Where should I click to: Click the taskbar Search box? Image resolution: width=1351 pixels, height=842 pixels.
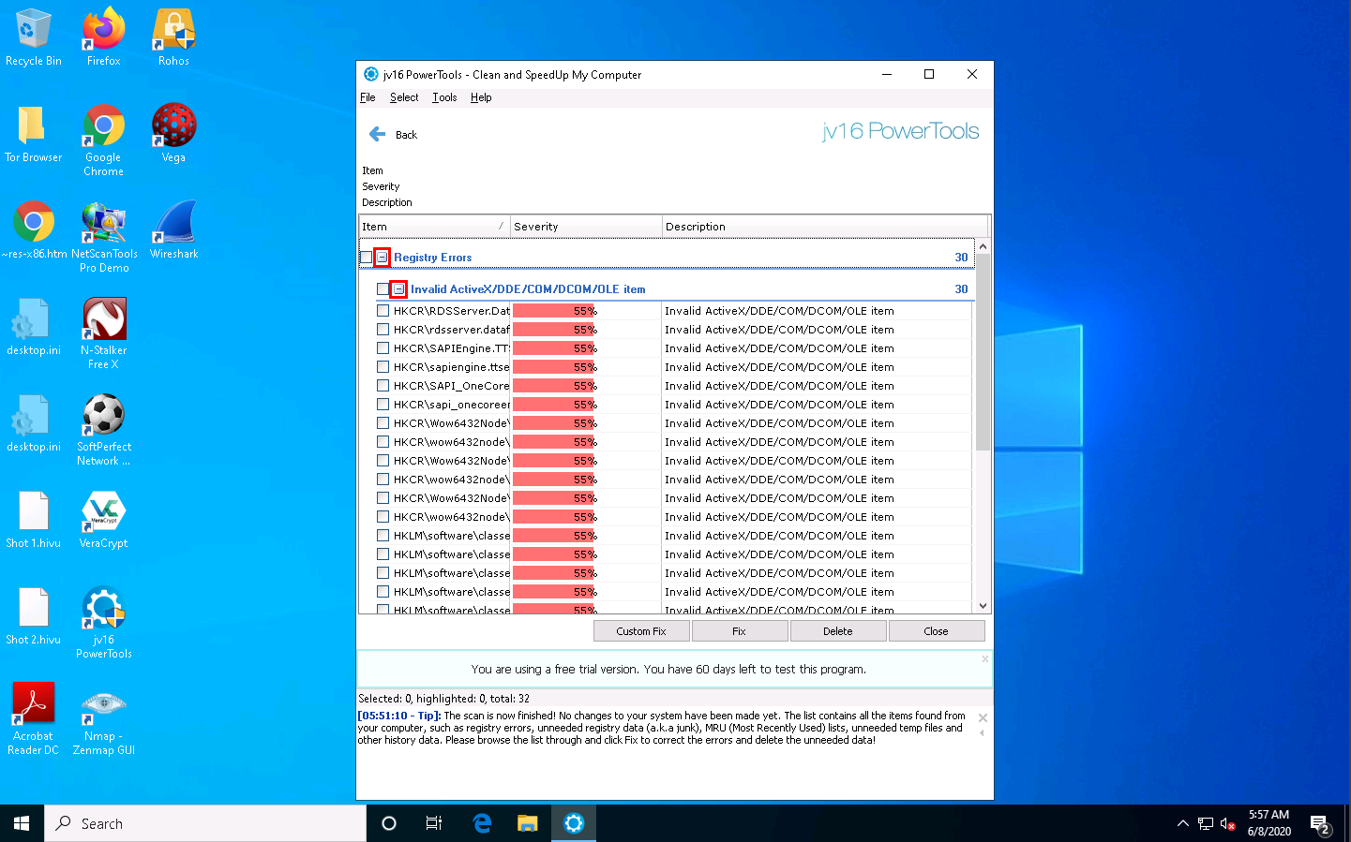205,823
